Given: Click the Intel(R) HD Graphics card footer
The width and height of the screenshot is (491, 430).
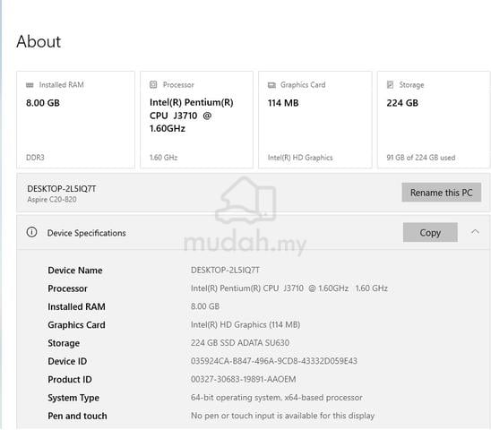Looking at the screenshot, I should 300,158.
